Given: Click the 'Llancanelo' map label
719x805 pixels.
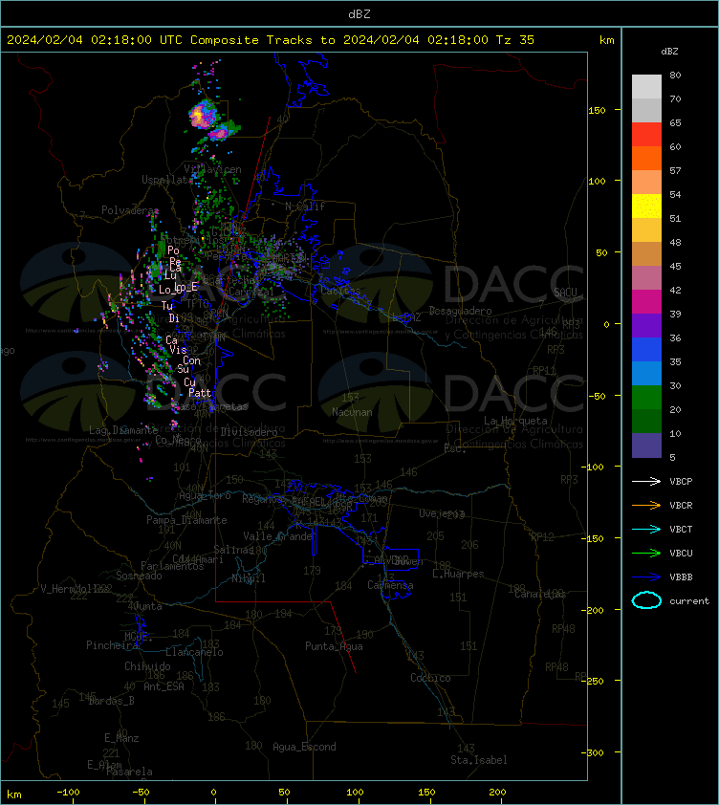Looking at the screenshot, I should 194,652.
